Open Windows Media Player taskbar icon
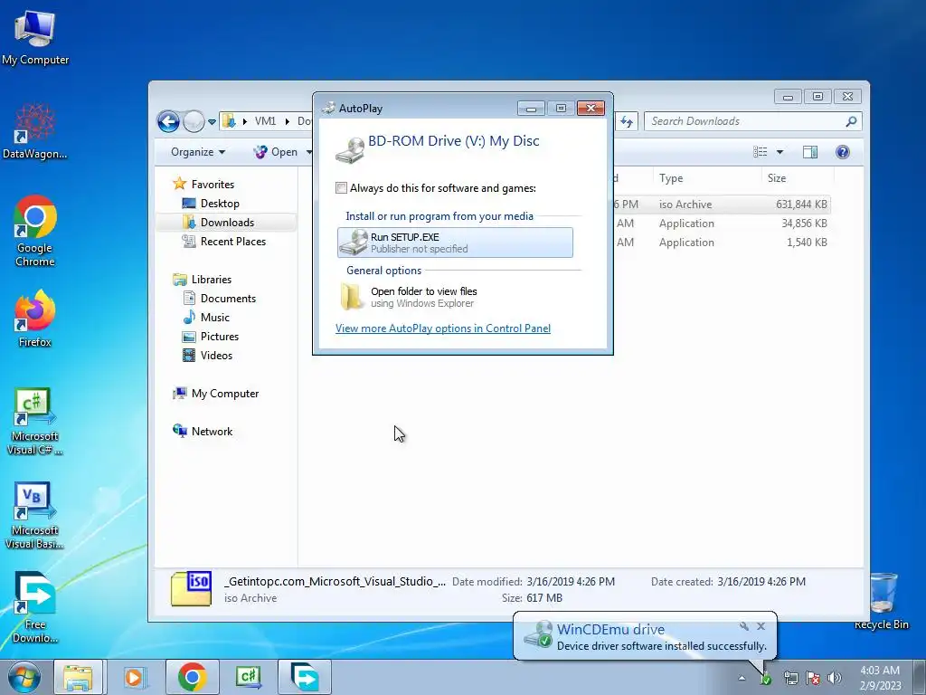The height and width of the screenshot is (695, 926). (135, 677)
